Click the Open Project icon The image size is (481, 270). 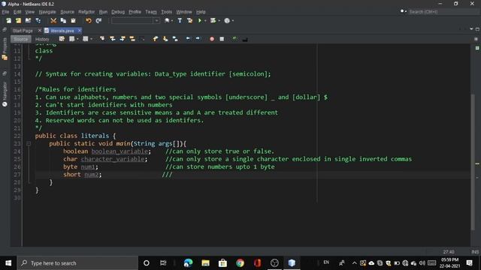pyautogui.click(x=29, y=21)
